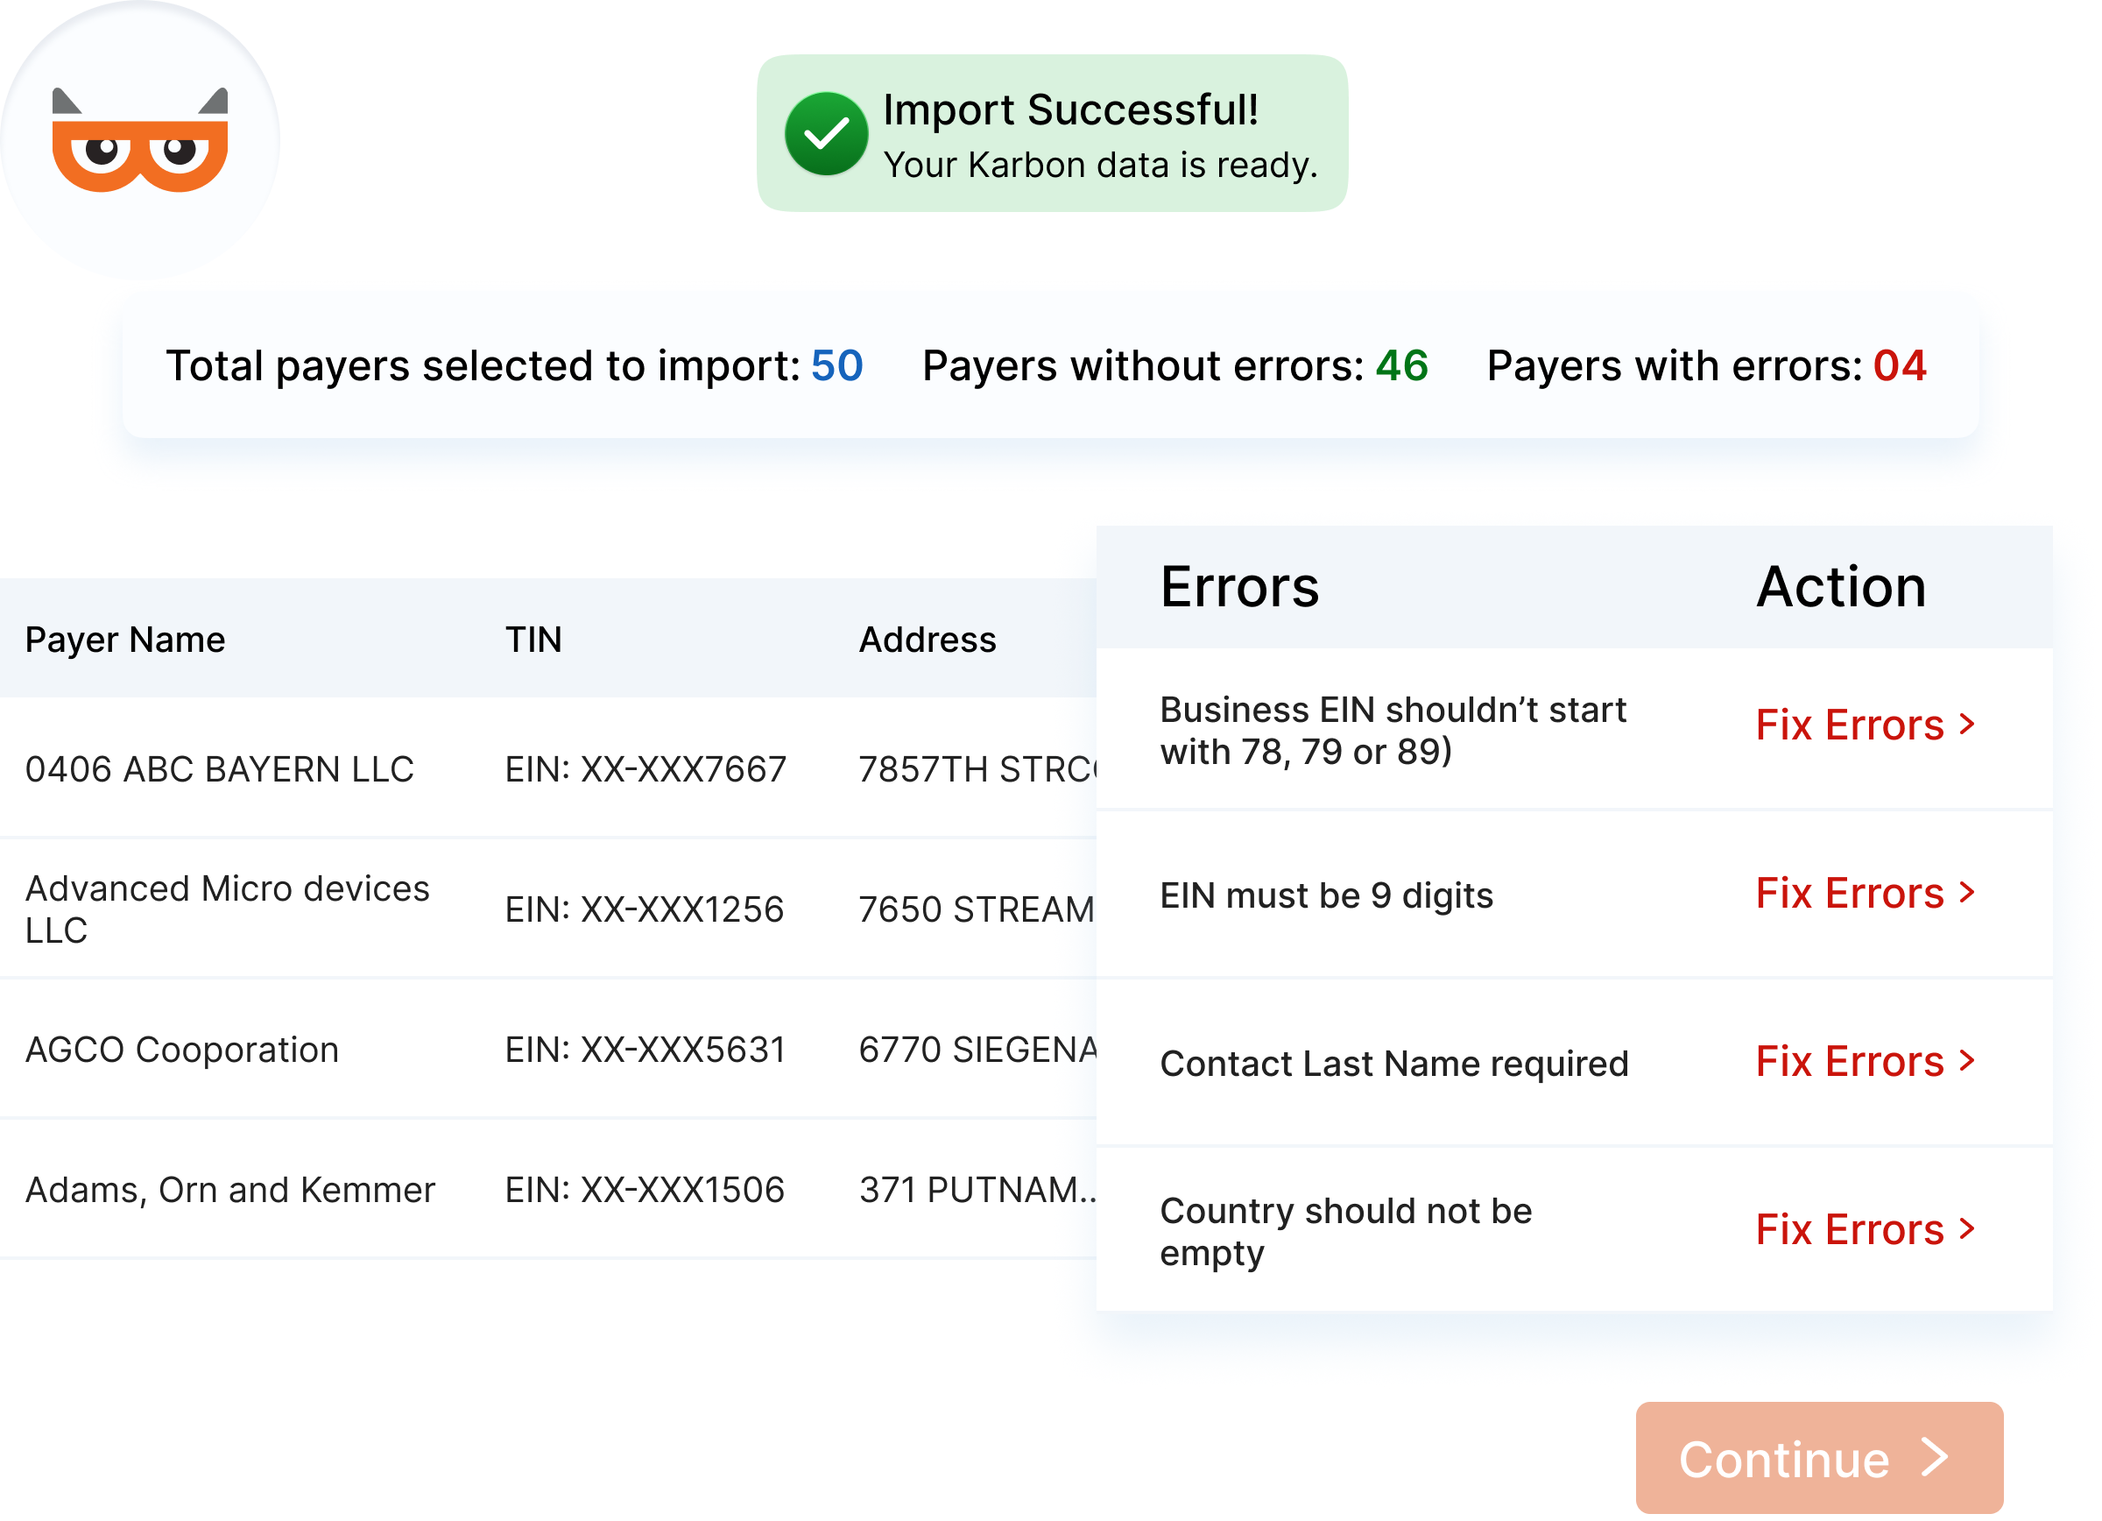
Task: Click the Errors column header
Action: click(x=1238, y=587)
